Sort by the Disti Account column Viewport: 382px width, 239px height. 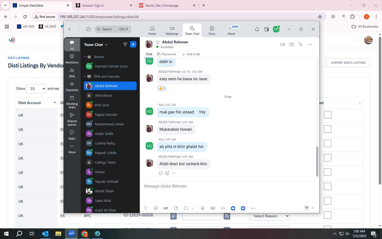pos(36,103)
